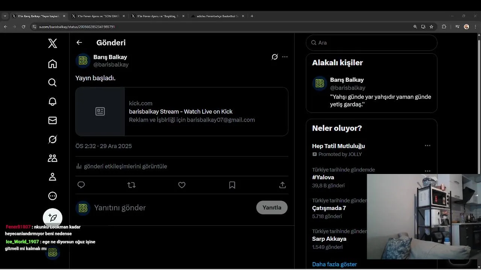Click Grok icon on the post header

(275, 57)
